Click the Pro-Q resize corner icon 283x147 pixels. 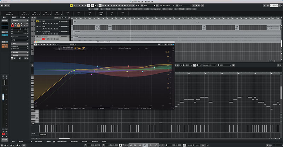[x=173, y=108]
